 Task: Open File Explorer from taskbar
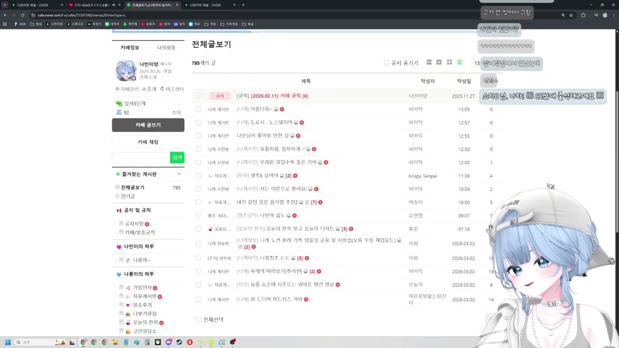(x=115, y=342)
